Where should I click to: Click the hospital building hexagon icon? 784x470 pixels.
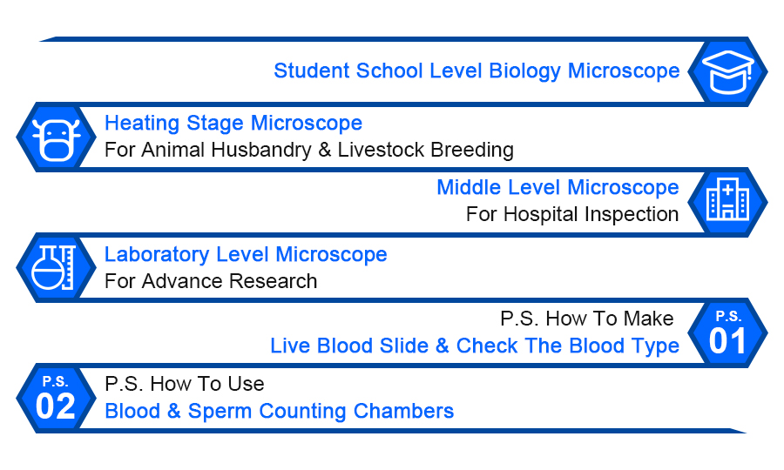point(727,202)
